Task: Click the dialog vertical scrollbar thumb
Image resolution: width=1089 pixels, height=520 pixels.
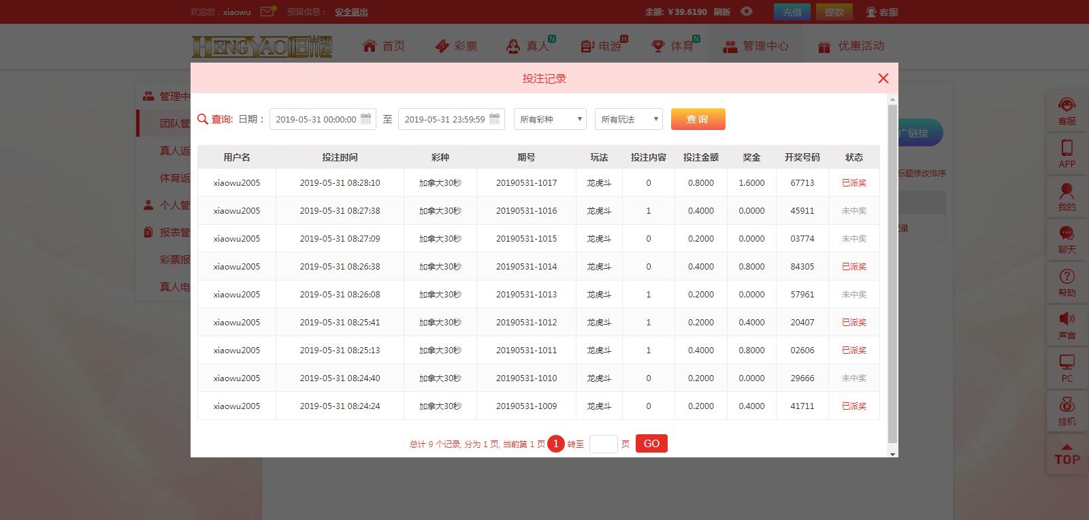Action: (x=893, y=274)
